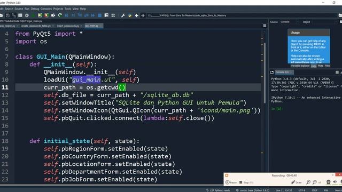Toggle the recorder speaker audio icon
Image resolution: width=342 pixels, height=192 pixels.
coord(335,182)
